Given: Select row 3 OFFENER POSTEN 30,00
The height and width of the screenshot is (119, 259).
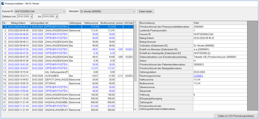Looking at the screenshot, I should 68,34.
